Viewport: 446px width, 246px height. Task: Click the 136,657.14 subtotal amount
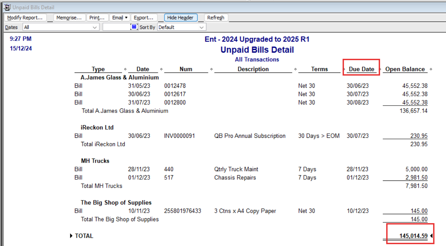click(x=413, y=111)
